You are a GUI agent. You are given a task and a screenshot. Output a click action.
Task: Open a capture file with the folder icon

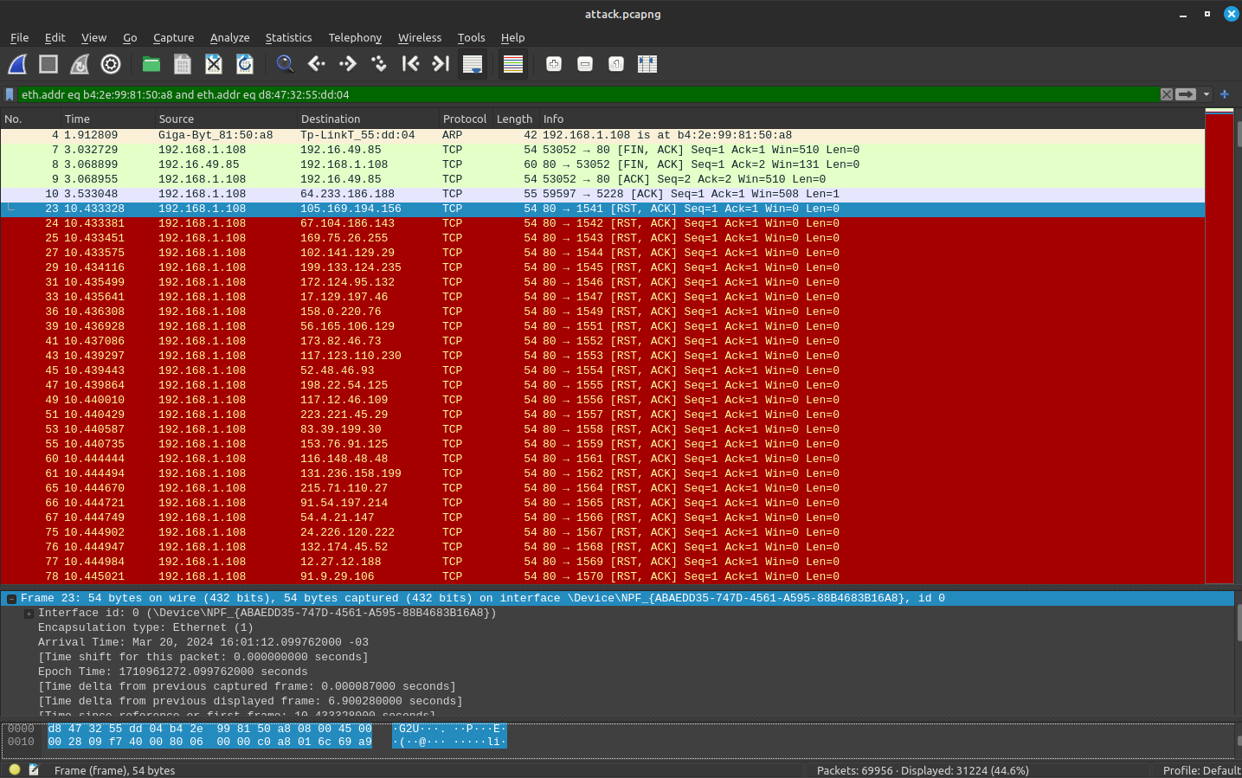tap(151, 64)
